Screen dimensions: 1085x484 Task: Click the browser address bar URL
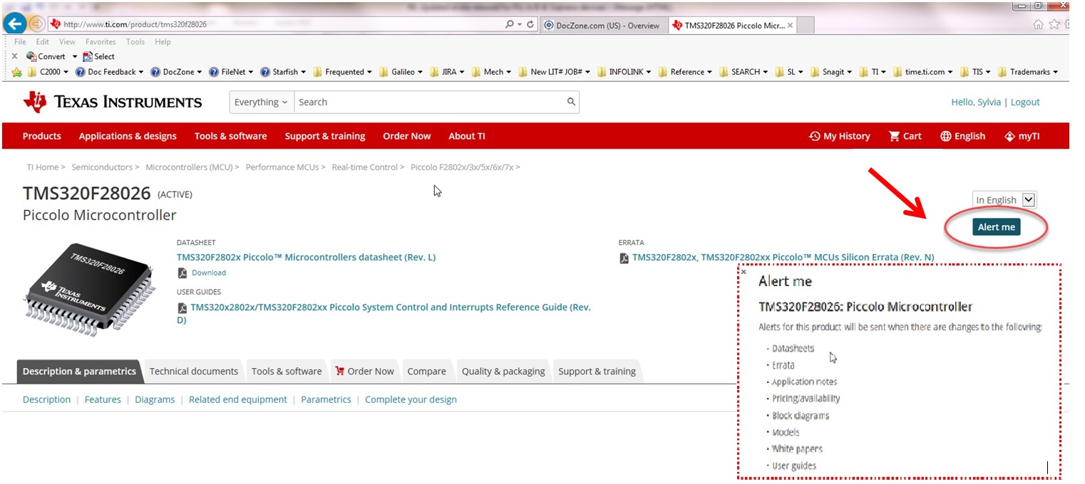tap(135, 24)
